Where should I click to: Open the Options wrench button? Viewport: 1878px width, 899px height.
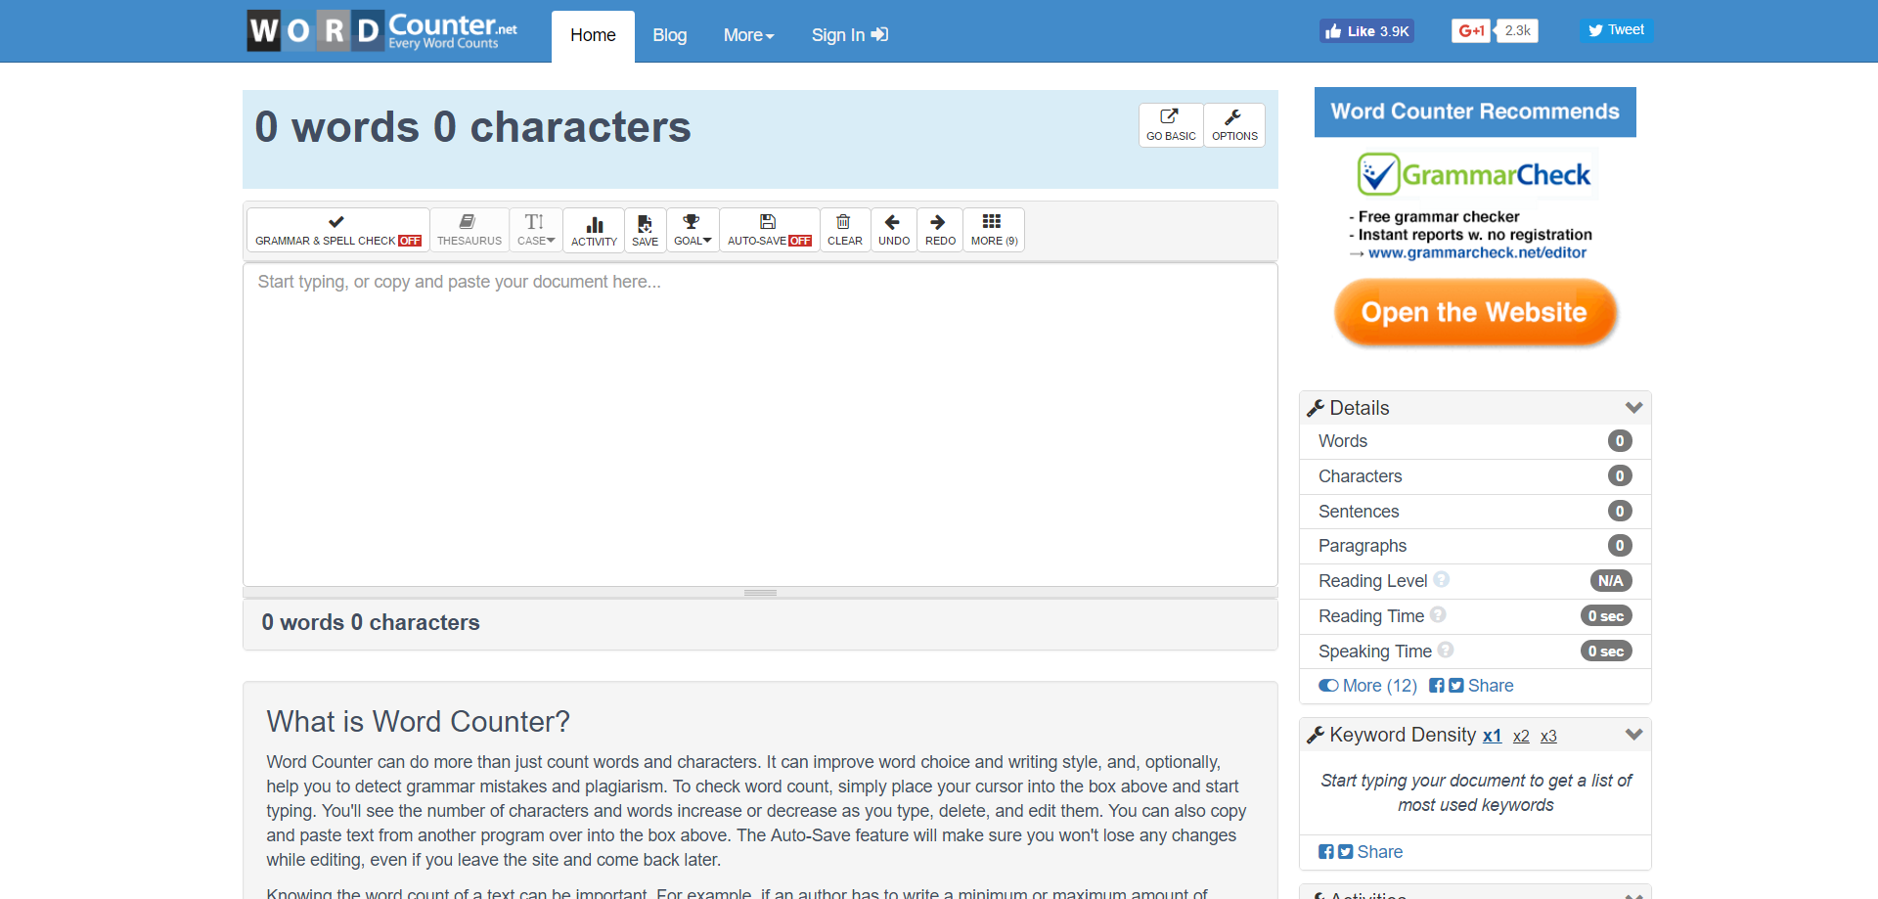click(1234, 125)
